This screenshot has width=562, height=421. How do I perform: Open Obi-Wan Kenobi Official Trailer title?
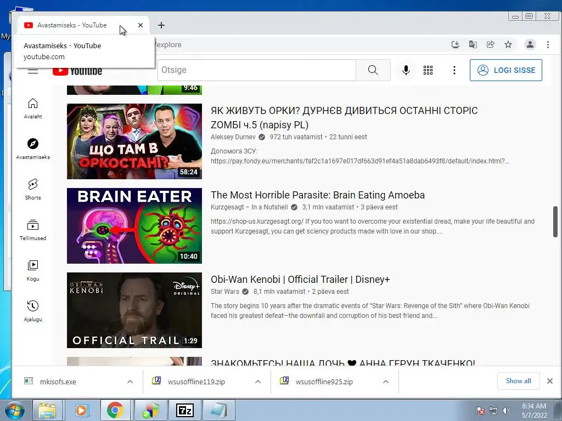point(300,280)
